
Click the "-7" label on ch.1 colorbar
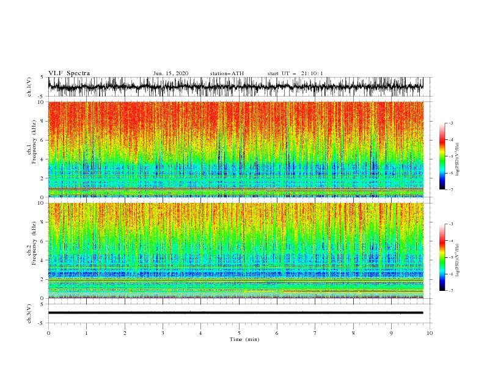click(451, 189)
